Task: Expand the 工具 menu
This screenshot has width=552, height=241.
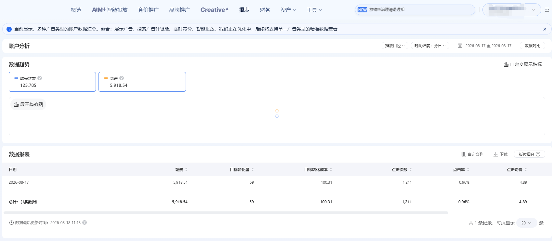Action: (314, 10)
